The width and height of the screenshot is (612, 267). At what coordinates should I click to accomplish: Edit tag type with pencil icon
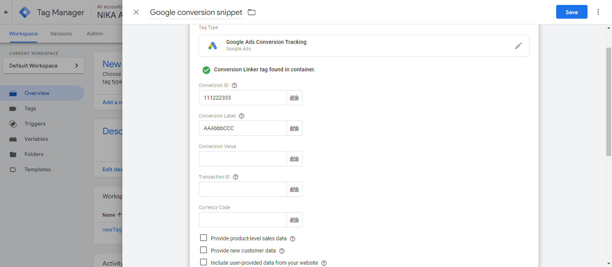[518, 46]
